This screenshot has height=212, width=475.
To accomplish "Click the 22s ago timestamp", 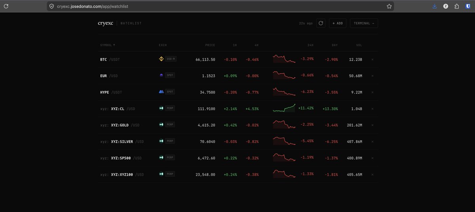I will pos(306,23).
